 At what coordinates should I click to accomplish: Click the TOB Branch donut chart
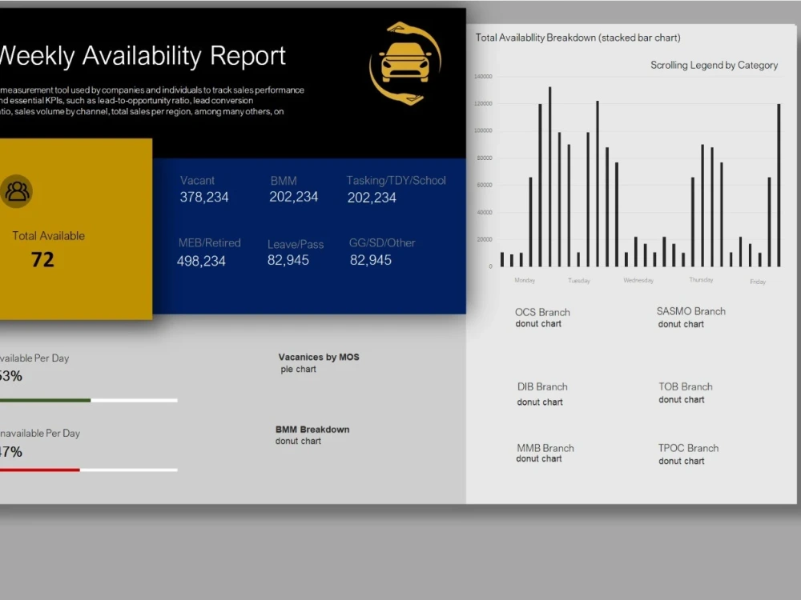point(685,393)
